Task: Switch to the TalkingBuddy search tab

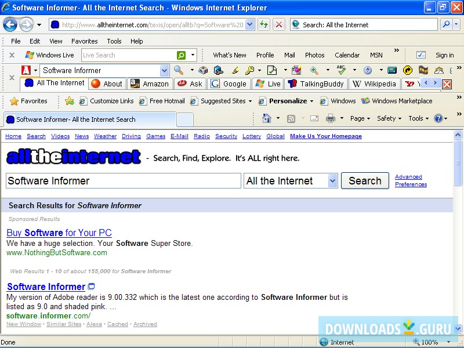Action: tap(316, 84)
